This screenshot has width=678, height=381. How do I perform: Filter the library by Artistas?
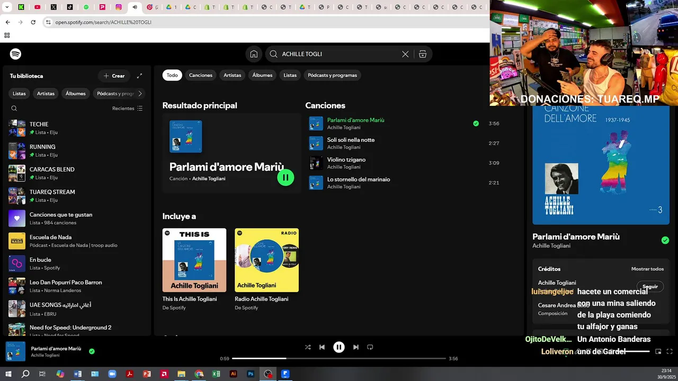[x=46, y=94]
